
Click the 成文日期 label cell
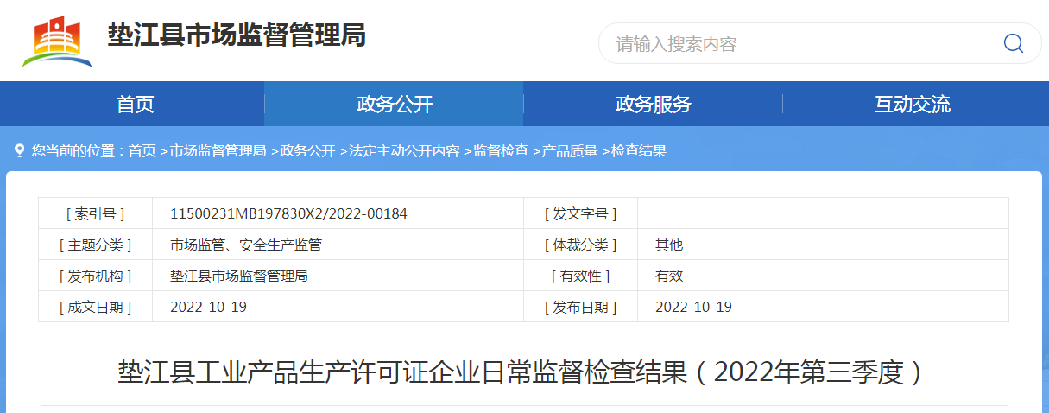click(x=95, y=307)
